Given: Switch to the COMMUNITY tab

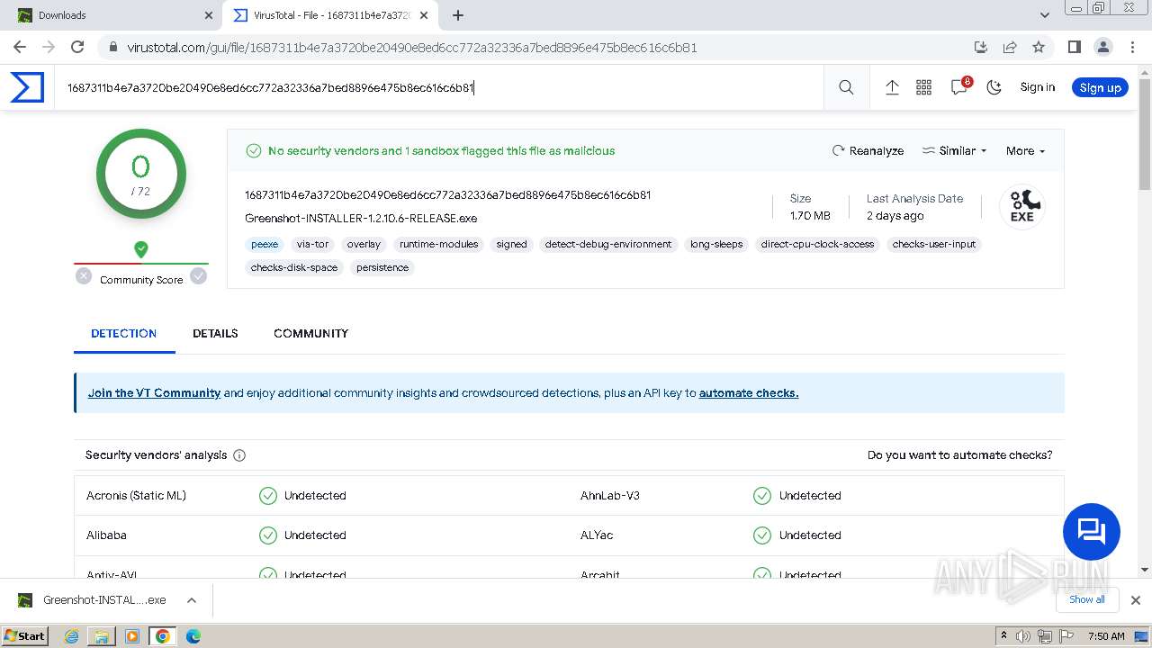Looking at the screenshot, I should [x=310, y=334].
